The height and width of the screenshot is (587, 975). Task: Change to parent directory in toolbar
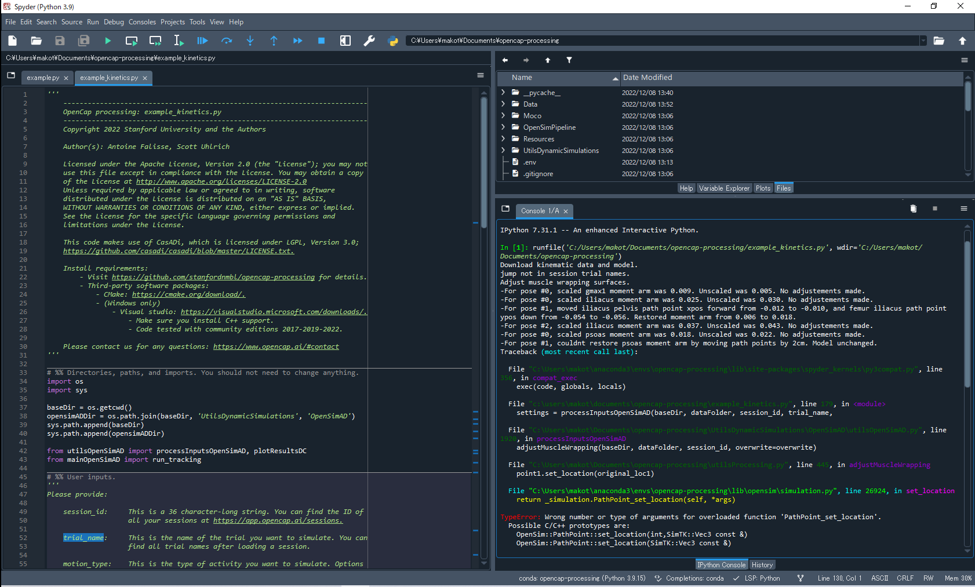tap(962, 41)
